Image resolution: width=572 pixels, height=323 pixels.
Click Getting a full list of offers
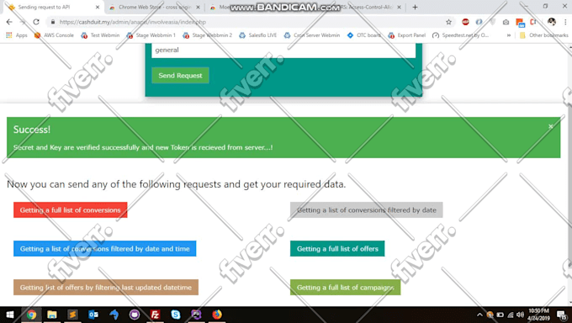337,248
